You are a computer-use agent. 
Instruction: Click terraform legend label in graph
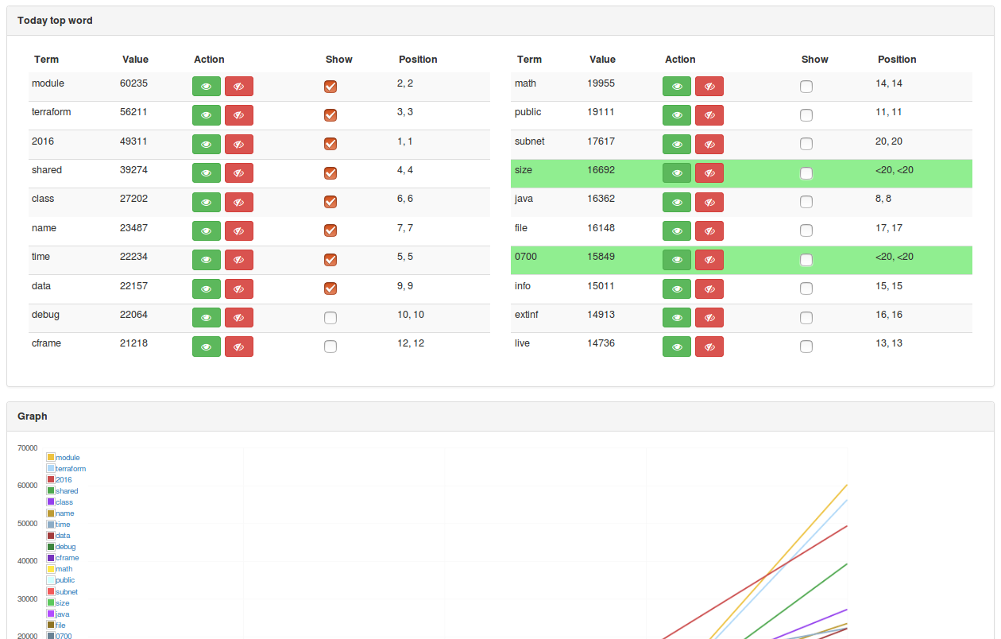(71, 469)
